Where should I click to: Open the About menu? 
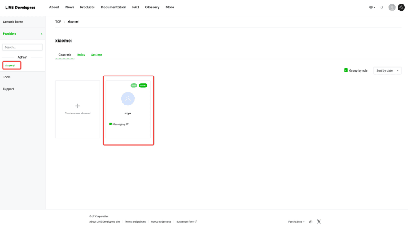pos(54,7)
